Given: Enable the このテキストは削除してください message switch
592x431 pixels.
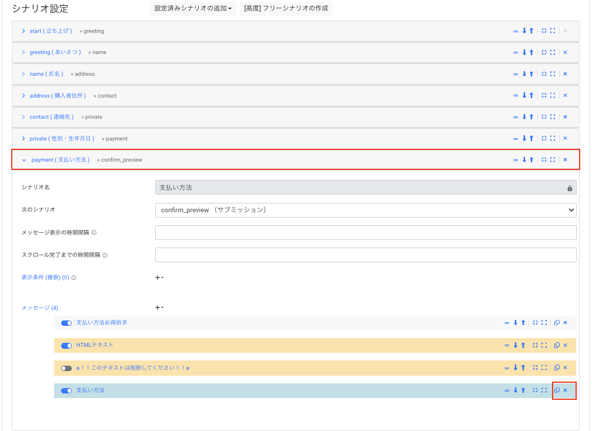Looking at the screenshot, I should [66, 368].
